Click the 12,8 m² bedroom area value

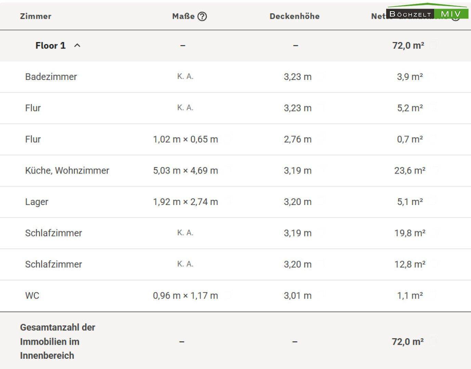pos(410,264)
